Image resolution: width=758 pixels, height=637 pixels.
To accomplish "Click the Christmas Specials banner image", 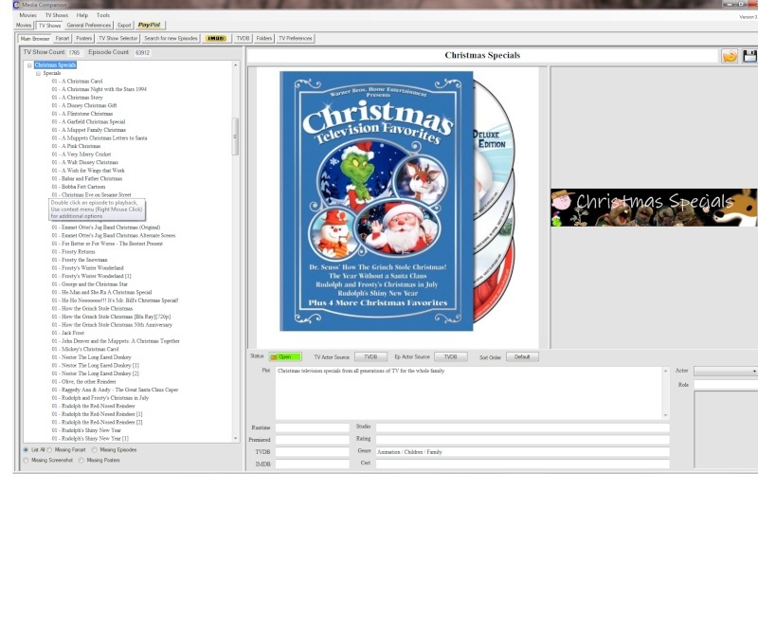I will pyautogui.click(x=654, y=208).
